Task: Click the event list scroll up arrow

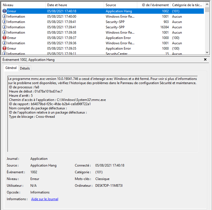Action: tap(207, 4)
